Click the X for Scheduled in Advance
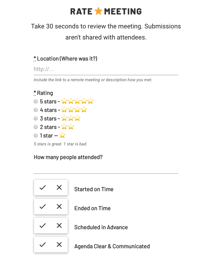 click(x=59, y=225)
